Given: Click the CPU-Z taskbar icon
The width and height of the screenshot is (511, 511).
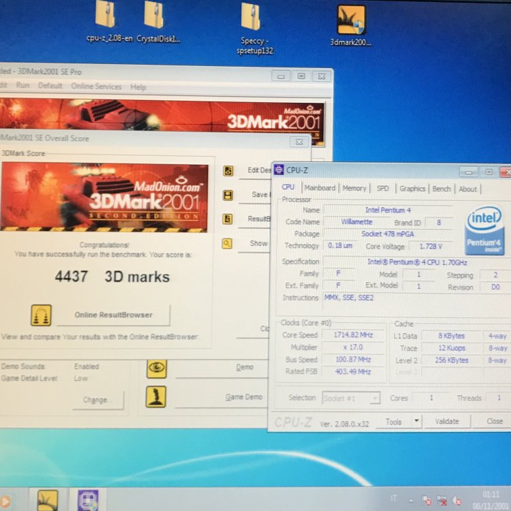Looking at the screenshot, I should pyautogui.click(x=88, y=501).
